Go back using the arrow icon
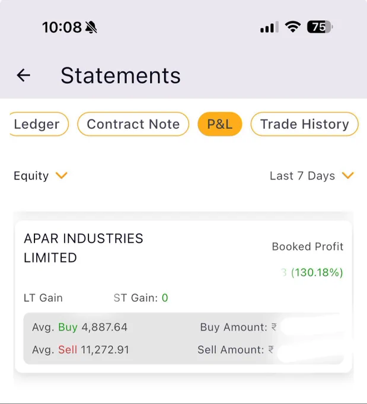The image size is (367, 404). coord(23,75)
